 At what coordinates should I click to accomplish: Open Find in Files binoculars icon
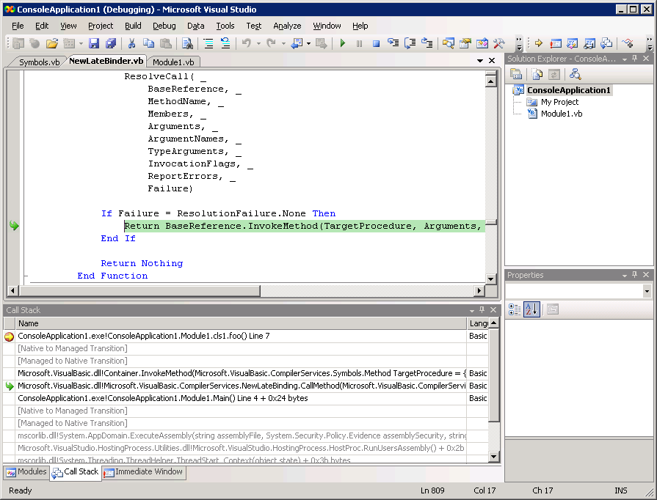pos(187,43)
